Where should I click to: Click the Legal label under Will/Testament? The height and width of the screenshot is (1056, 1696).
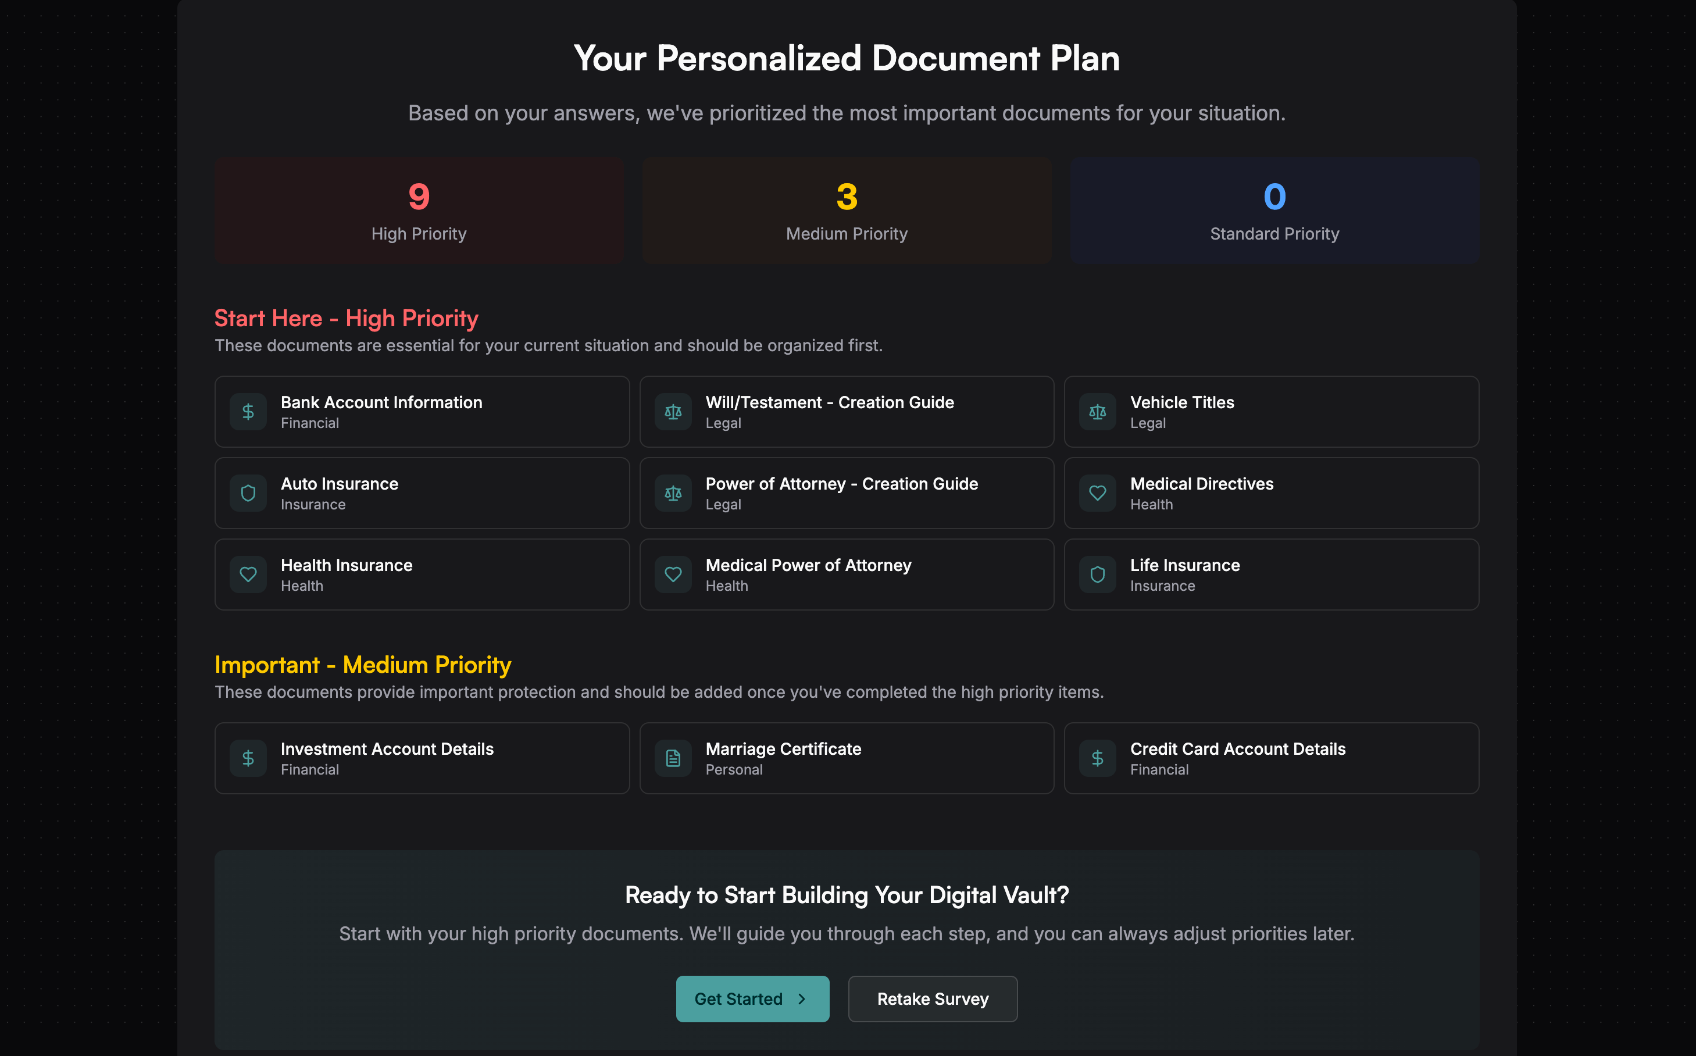(x=723, y=423)
